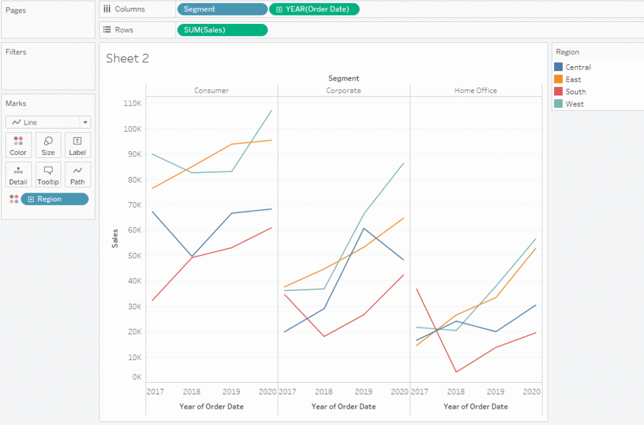Viewport: 644px width, 425px height.
Task: Click the Central blue color swatch
Action: coord(558,67)
